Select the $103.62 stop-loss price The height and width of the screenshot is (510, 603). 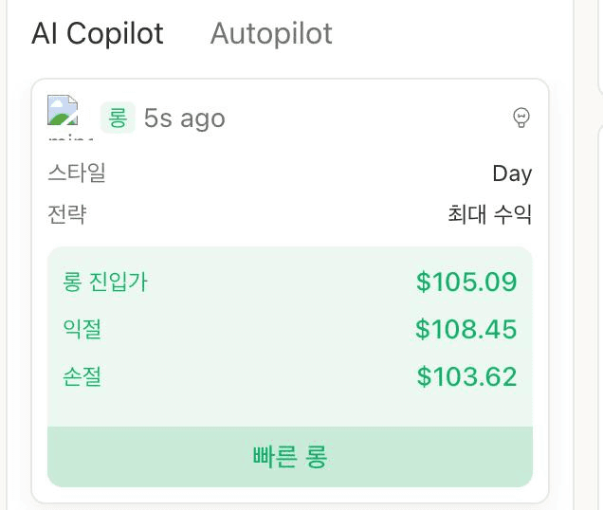[x=466, y=376]
